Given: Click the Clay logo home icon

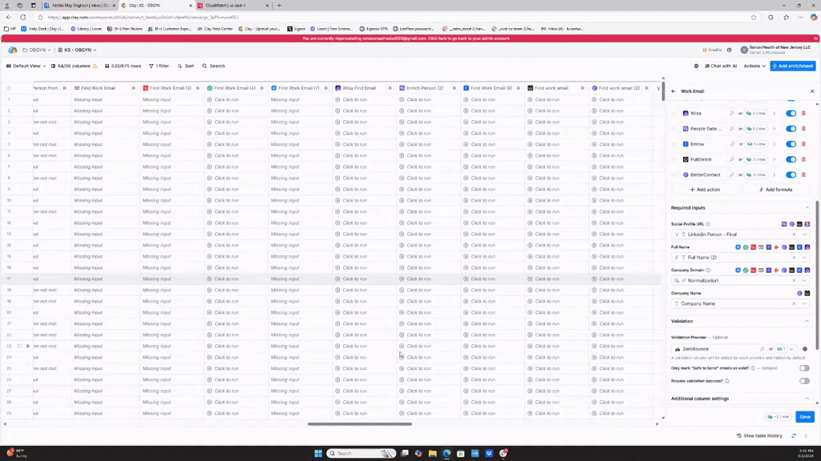Looking at the screenshot, I should click(x=13, y=50).
